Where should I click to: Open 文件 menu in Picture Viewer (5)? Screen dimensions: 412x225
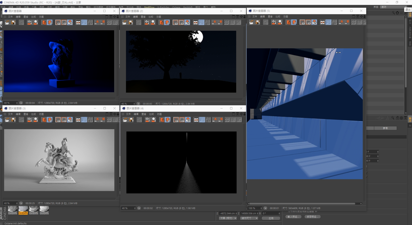[x=255, y=17]
